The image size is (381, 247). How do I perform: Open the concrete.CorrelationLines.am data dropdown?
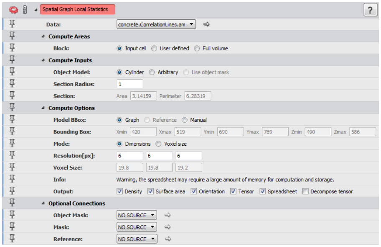coord(156,24)
